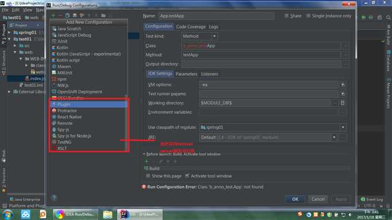Expand VM options field icon

(x=343, y=85)
